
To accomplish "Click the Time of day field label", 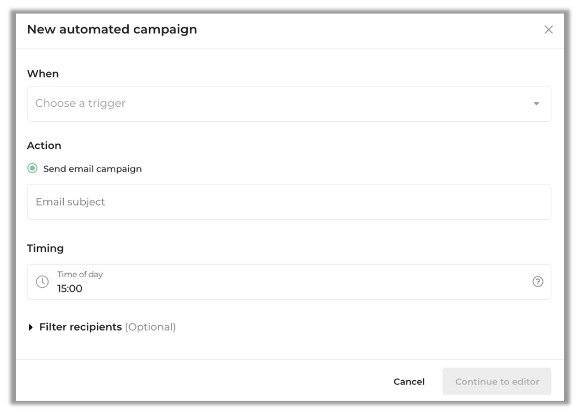I will tap(80, 275).
